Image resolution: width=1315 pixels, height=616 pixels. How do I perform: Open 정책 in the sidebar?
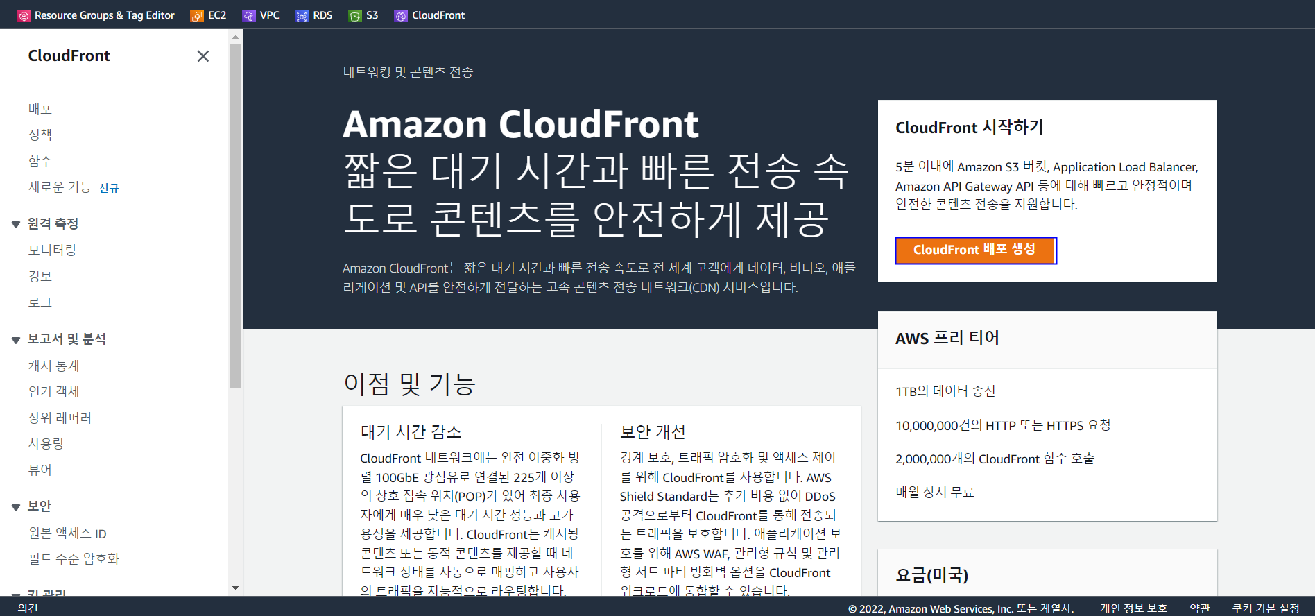[x=40, y=135]
